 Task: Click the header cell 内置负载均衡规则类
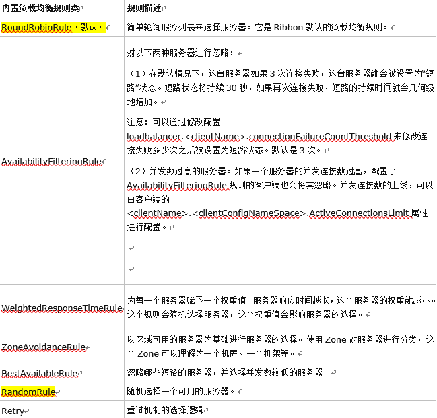tap(40, 8)
